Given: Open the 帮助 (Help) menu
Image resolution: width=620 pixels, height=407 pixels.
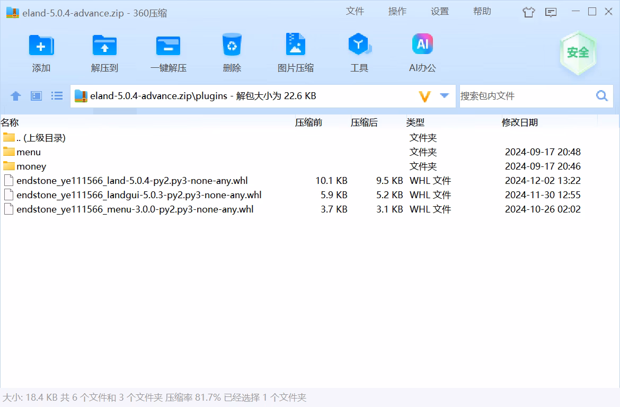Looking at the screenshot, I should click(x=482, y=11).
